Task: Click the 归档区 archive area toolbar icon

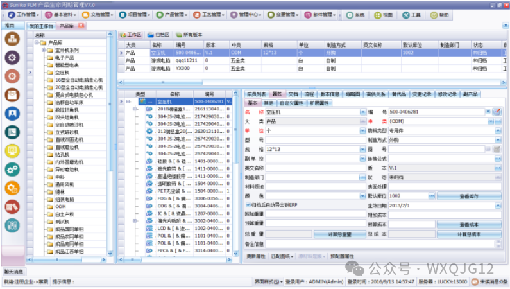Action: coord(151,35)
